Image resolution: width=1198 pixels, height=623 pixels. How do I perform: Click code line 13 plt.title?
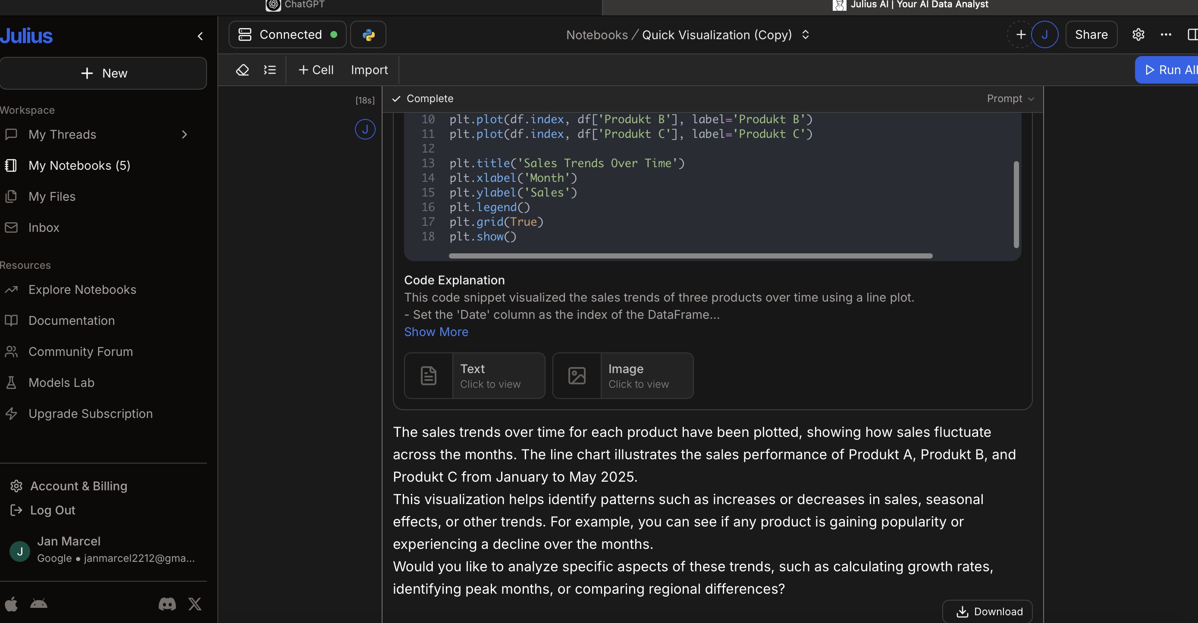coord(567,163)
